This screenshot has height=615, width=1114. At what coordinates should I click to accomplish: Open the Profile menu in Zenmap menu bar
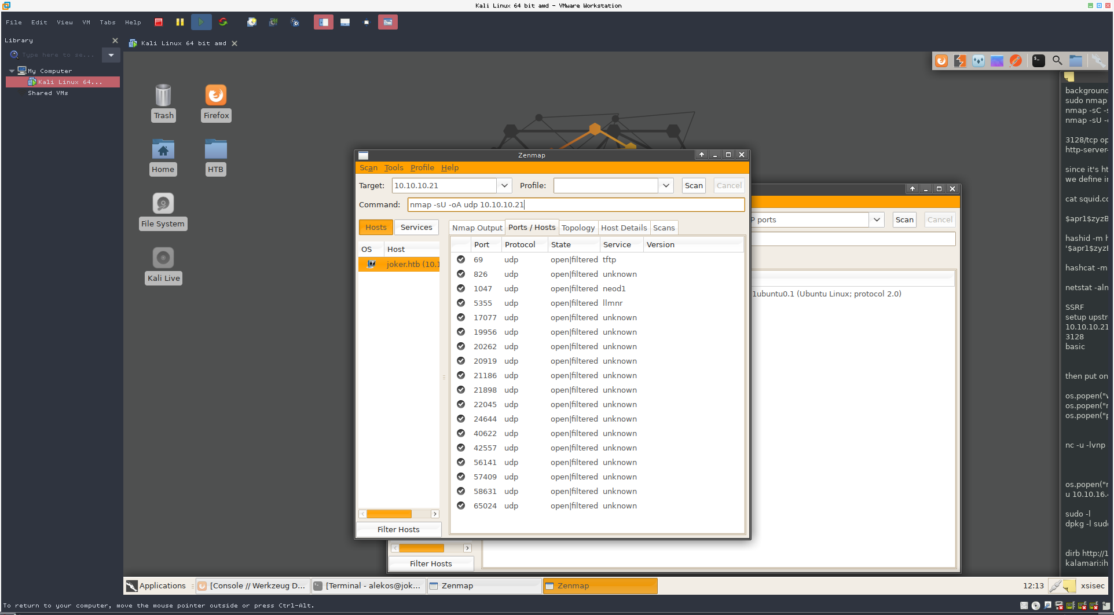pyautogui.click(x=422, y=167)
